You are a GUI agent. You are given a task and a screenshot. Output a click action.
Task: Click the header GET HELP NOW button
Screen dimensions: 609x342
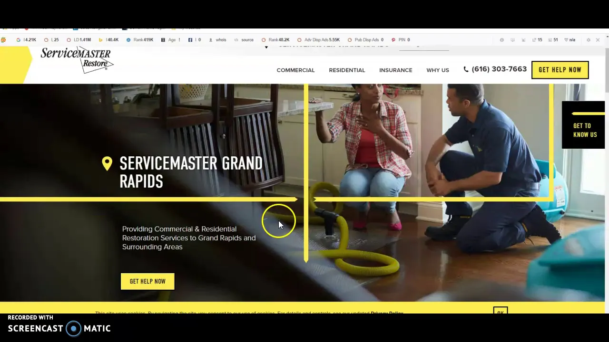[x=560, y=70]
